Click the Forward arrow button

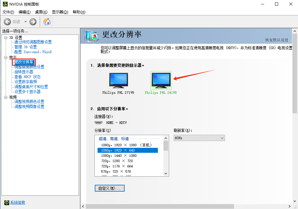click(x=33, y=22)
